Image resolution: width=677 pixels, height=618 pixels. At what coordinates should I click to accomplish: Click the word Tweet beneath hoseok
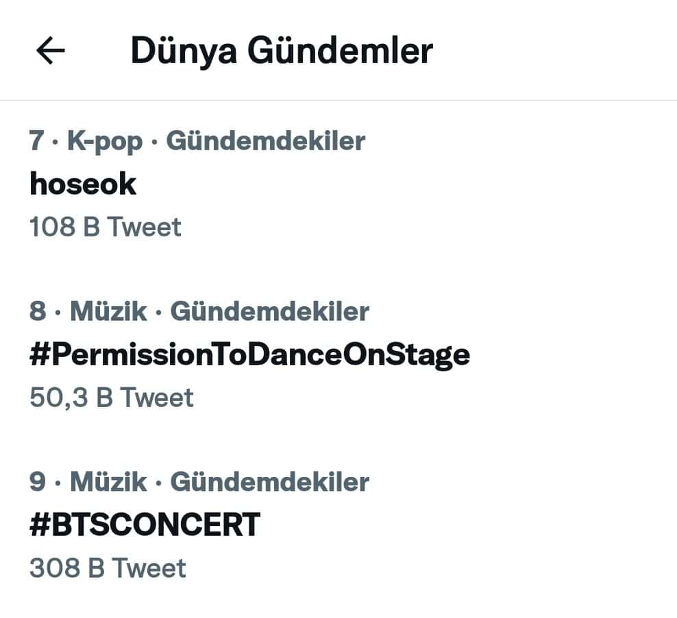coord(145,227)
